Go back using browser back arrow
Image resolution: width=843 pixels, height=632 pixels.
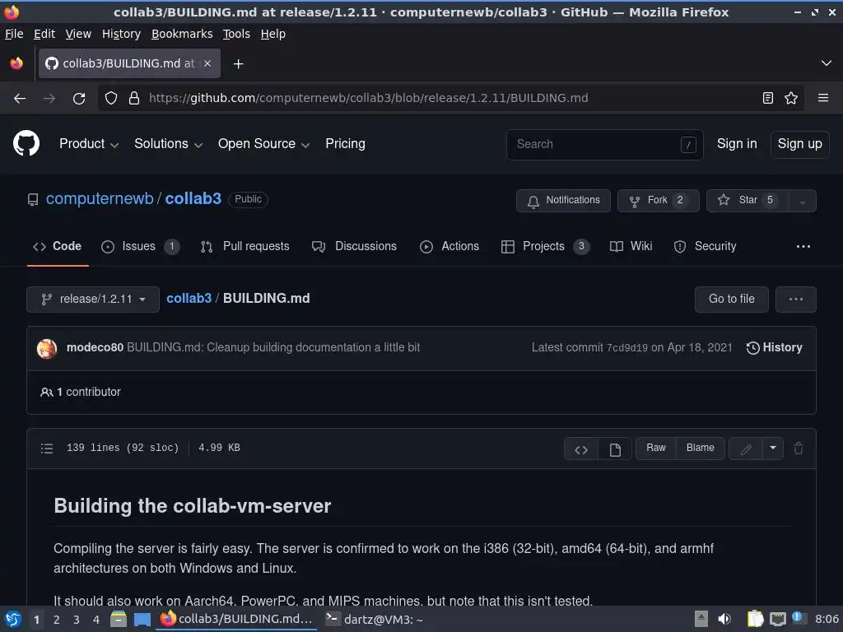tap(20, 99)
